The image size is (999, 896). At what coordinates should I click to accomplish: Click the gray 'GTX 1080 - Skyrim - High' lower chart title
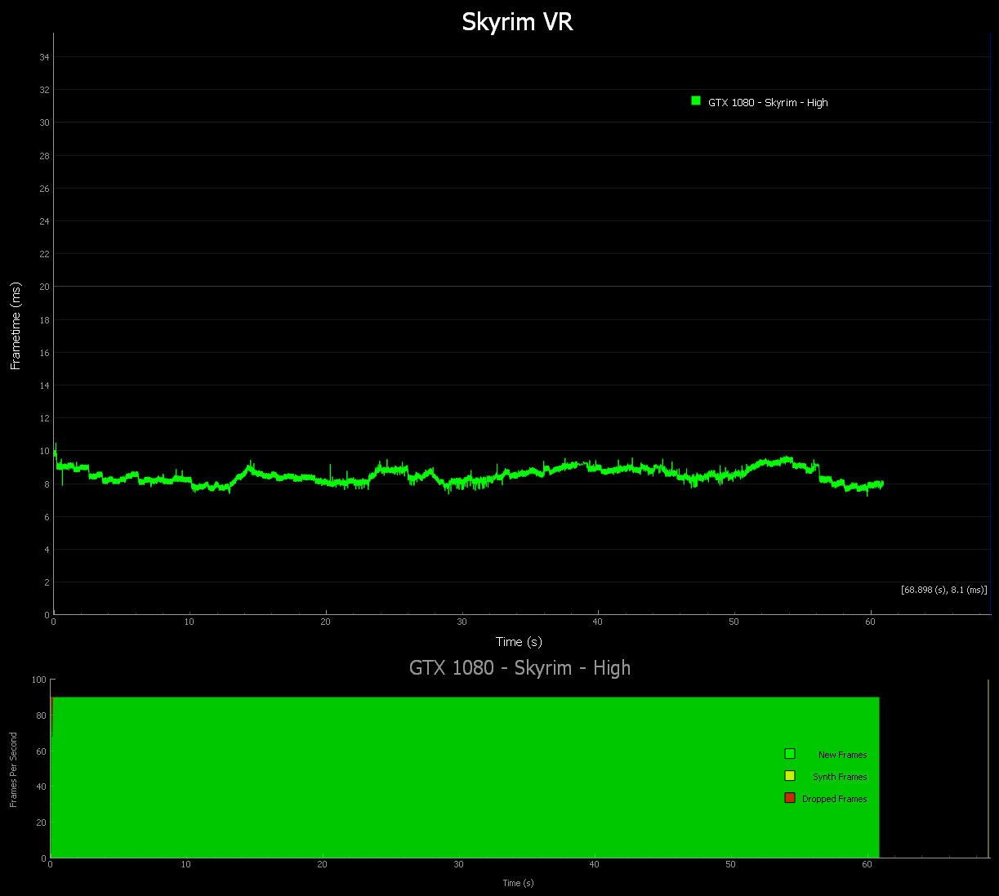pyautogui.click(x=520, y=668)
